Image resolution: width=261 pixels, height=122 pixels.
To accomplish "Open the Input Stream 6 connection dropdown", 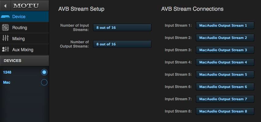I will [x=225, y=87].
